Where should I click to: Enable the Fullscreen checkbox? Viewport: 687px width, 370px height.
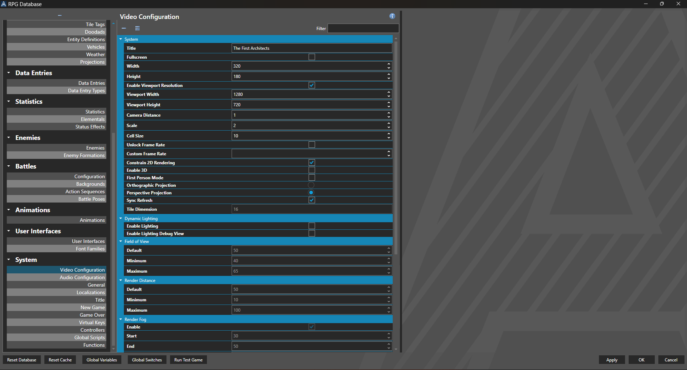pyautogui.click(x=311, y=57)
